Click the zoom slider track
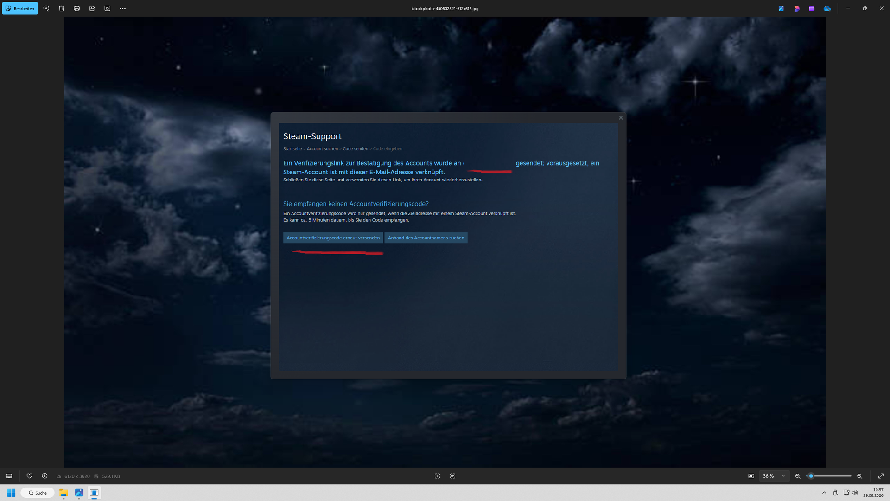This screenshot has width=890, height=501. tap(830, 476)
